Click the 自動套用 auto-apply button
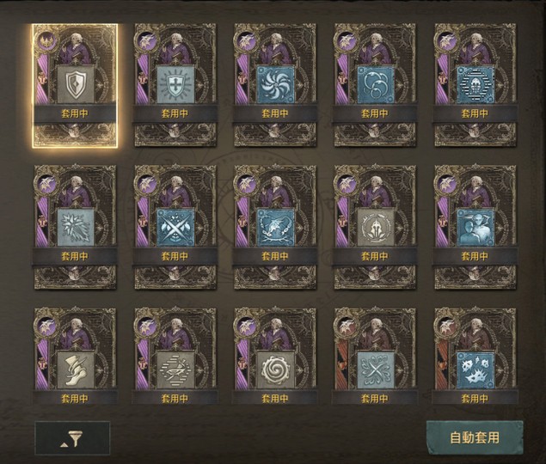Viewport: 546px width, 464px height. (475, 437)
